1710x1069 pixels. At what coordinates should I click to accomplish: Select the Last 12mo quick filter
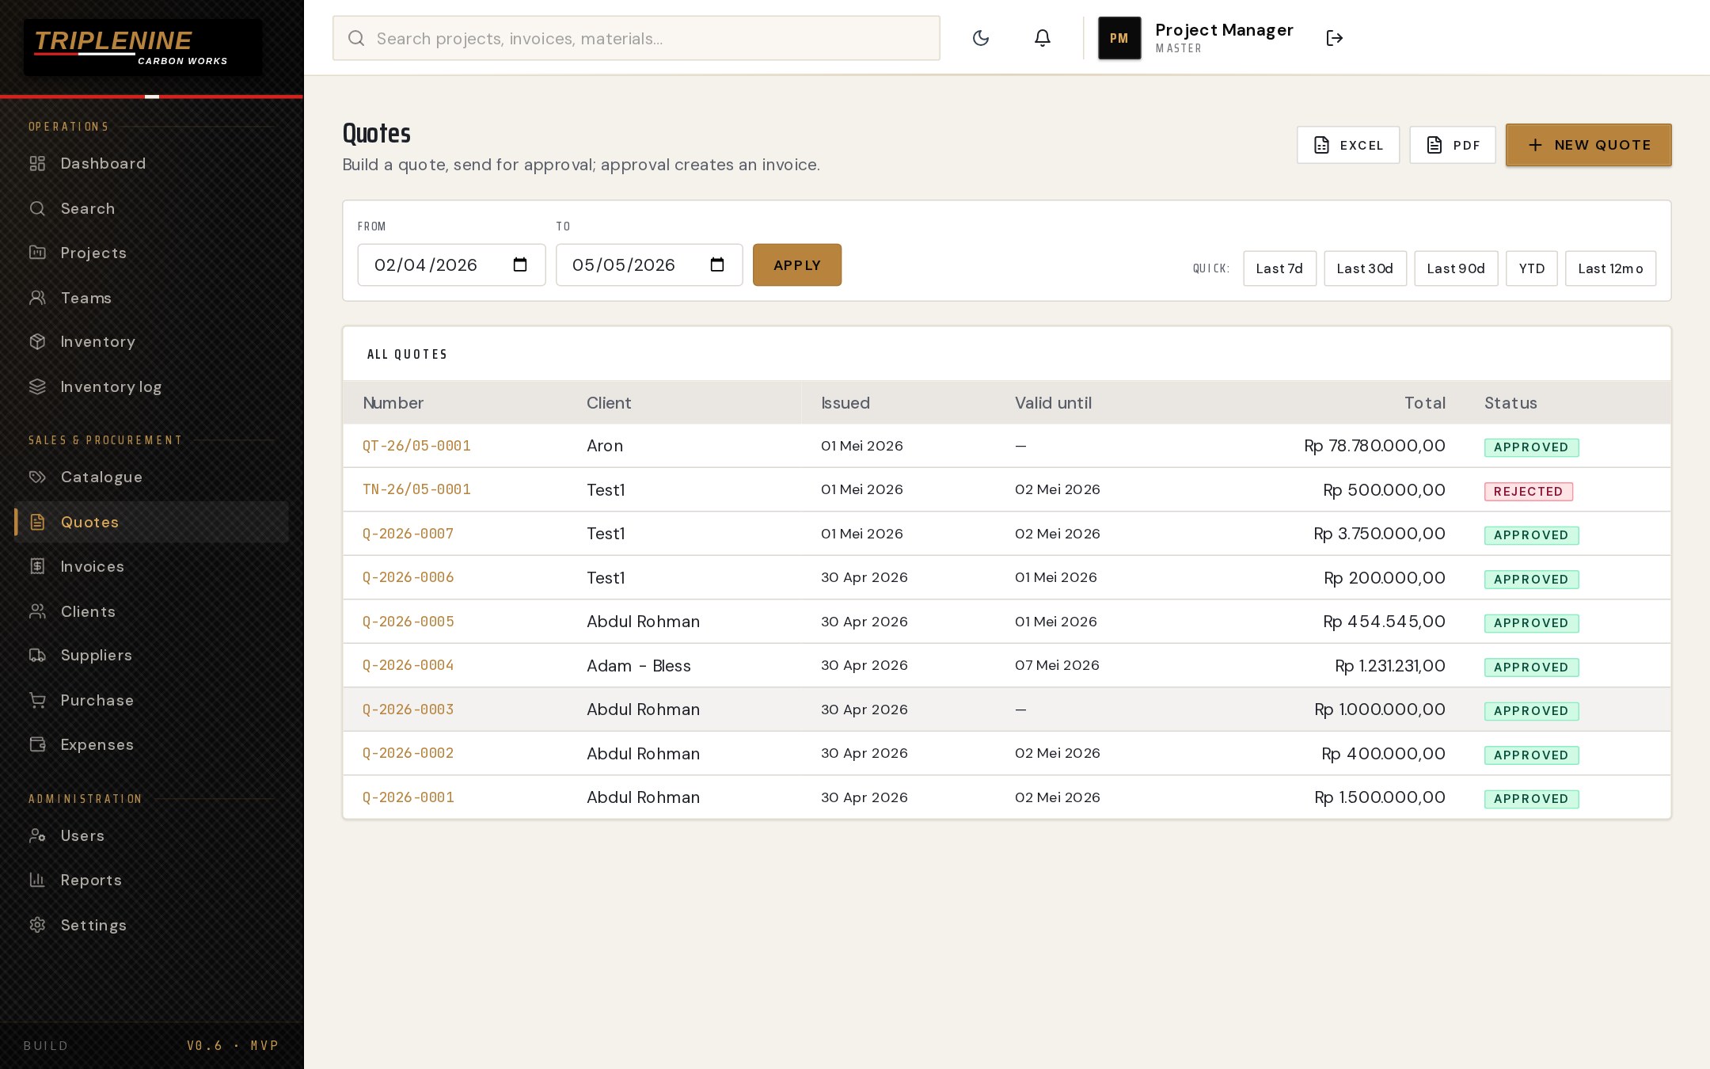click(x=1610, y=268)
